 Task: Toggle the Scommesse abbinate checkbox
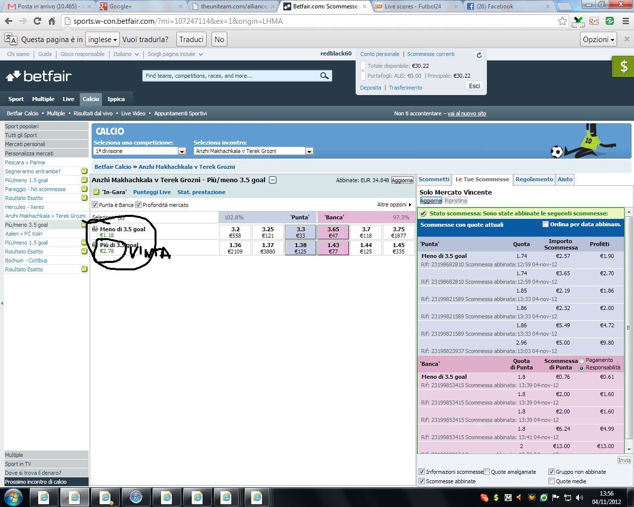422,481
